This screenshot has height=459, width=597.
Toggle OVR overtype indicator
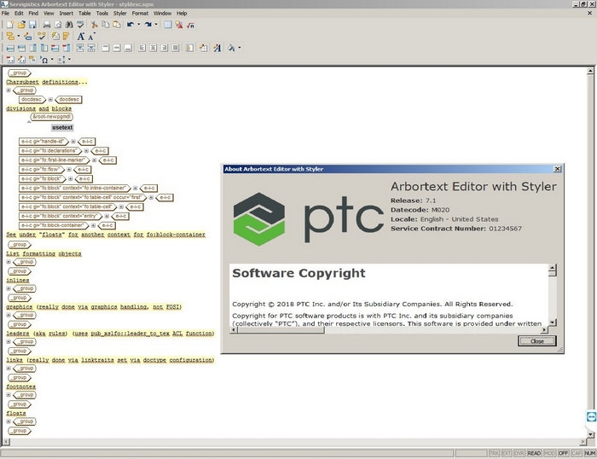point(519,453)
